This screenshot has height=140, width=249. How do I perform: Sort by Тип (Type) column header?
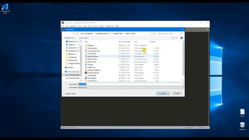[x=136, y=42]
